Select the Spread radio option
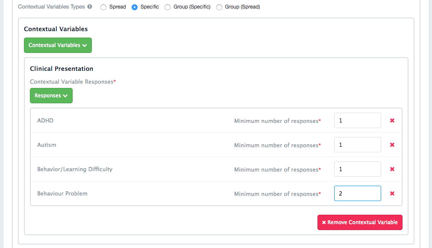432x248 pixels. tap(103, 7)
